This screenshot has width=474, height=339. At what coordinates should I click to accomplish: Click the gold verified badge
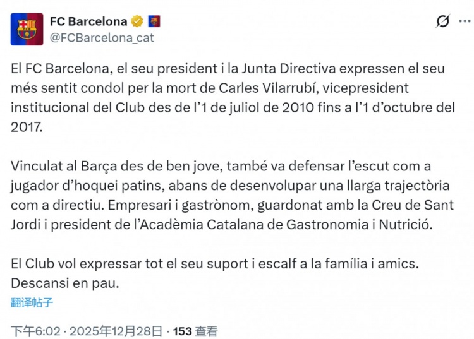(x=137, y=21)
